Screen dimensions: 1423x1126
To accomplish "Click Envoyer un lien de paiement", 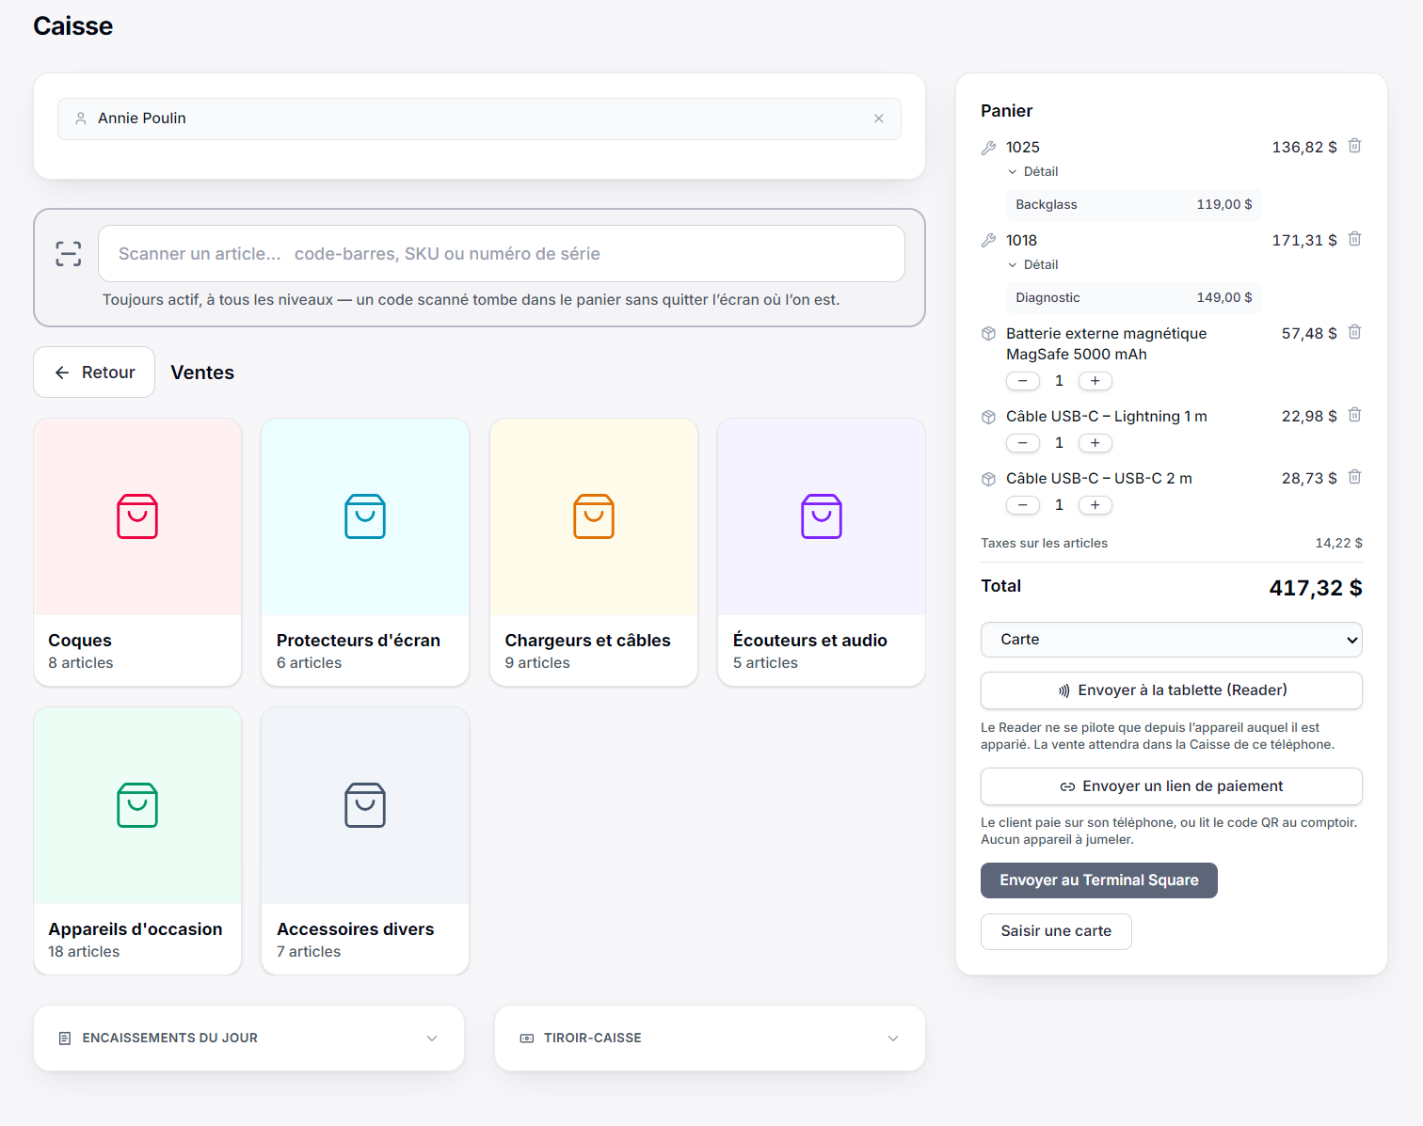I will (1172, 786).
